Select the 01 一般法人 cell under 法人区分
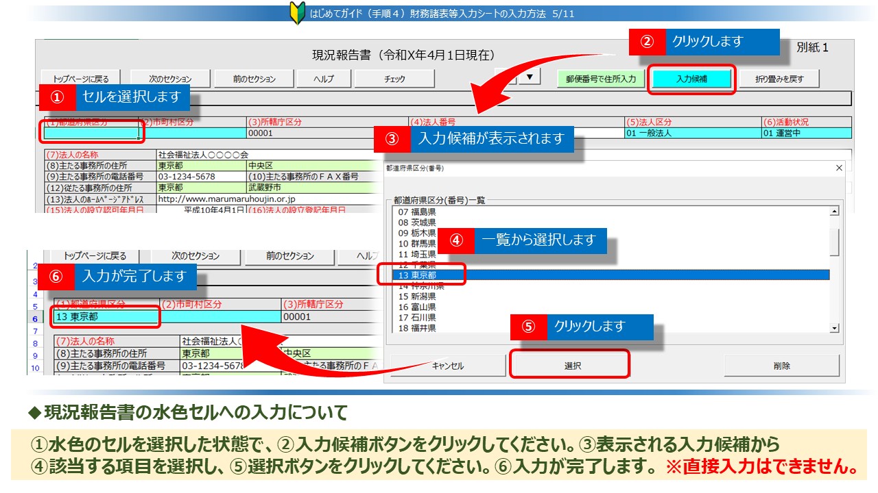Screen dimensions: 878x493 pyautogui.click(x=691, y=134)
